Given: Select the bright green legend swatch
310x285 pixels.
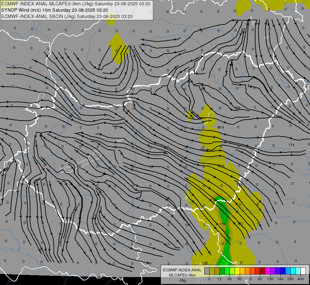Looking at the screenshot, I should pyautogui.click(x=227, y=271).
